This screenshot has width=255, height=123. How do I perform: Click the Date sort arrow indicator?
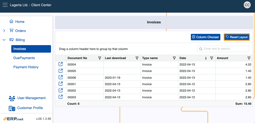coord(206,58)
